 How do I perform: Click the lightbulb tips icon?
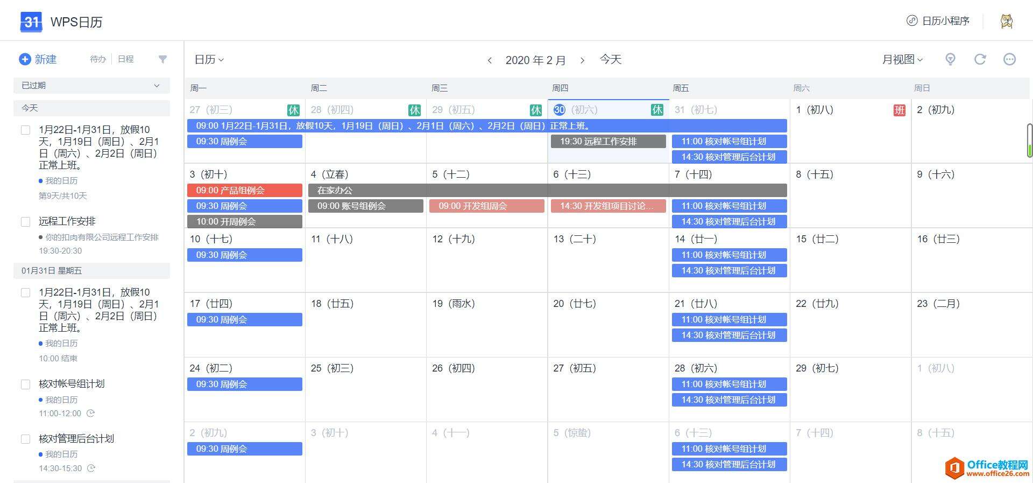tap(951, 59)
